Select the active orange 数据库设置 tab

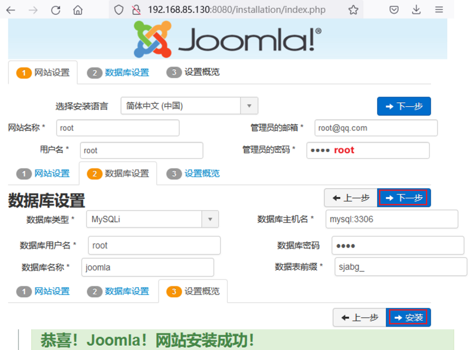tap(118, 174)
